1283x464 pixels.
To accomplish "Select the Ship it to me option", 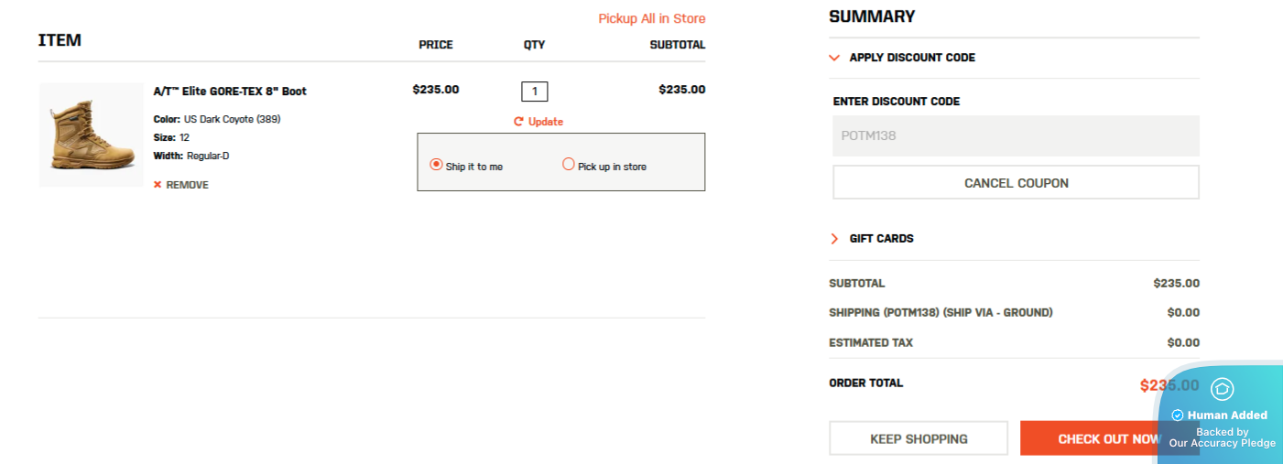I will 437,165.
